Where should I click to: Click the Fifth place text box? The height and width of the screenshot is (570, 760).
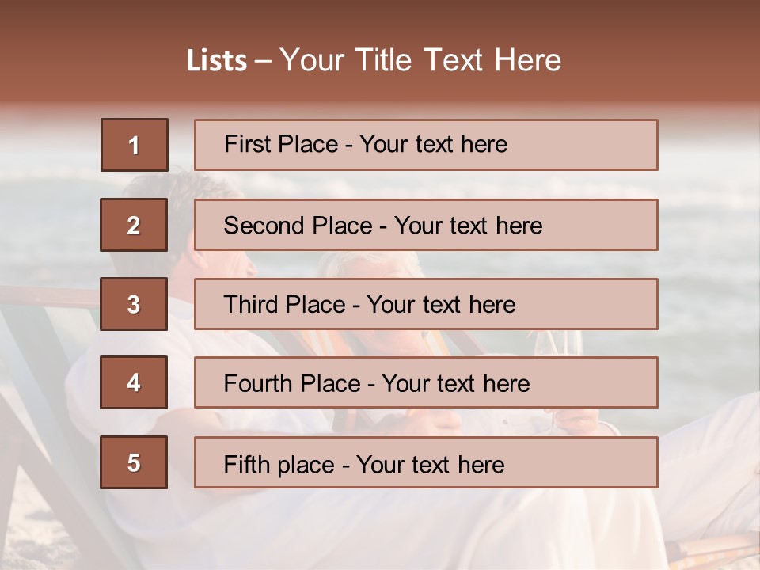point(425,462)
